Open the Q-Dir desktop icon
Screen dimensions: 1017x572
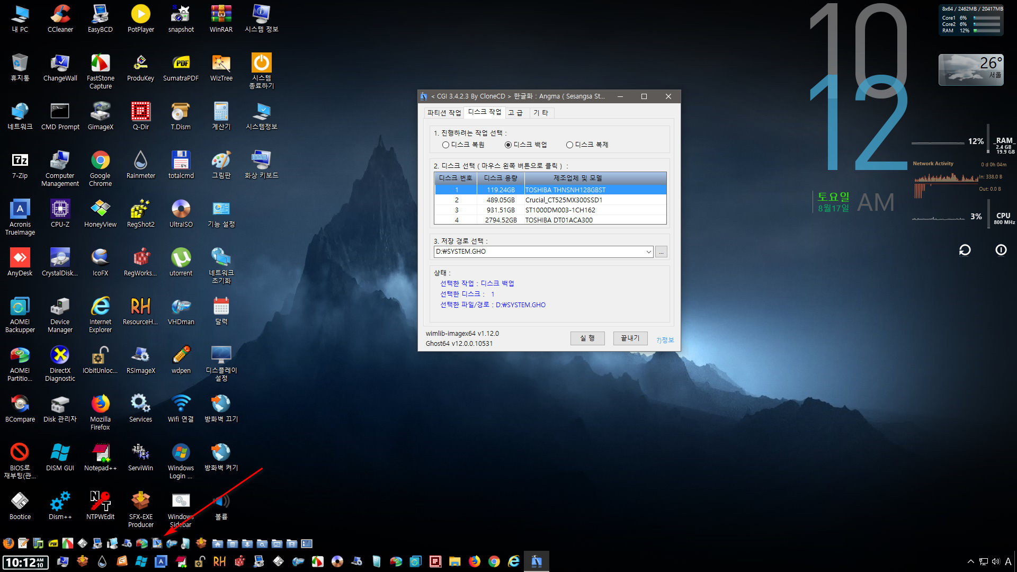[140, 116]
